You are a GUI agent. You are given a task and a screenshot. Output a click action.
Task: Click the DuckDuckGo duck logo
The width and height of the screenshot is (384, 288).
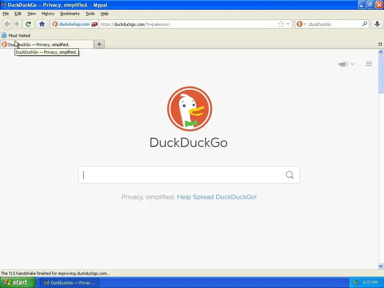click(189, 109)
